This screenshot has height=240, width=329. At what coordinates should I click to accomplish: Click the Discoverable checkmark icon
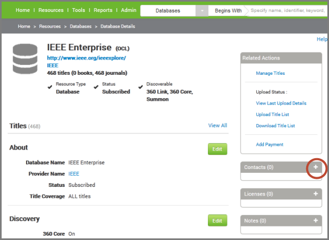141,87
